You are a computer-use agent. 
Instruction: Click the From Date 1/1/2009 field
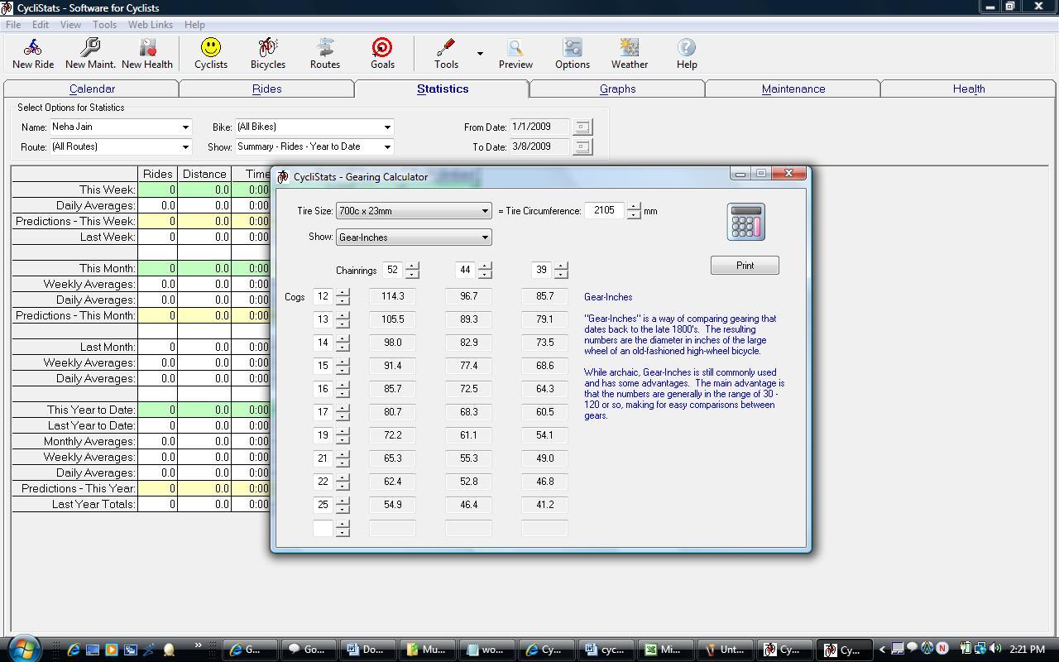[540, 127]
